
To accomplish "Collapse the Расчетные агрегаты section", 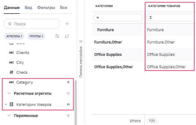I will coord(9,93).
